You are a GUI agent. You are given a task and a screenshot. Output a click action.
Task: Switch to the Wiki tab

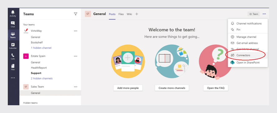tap(129, 14)
